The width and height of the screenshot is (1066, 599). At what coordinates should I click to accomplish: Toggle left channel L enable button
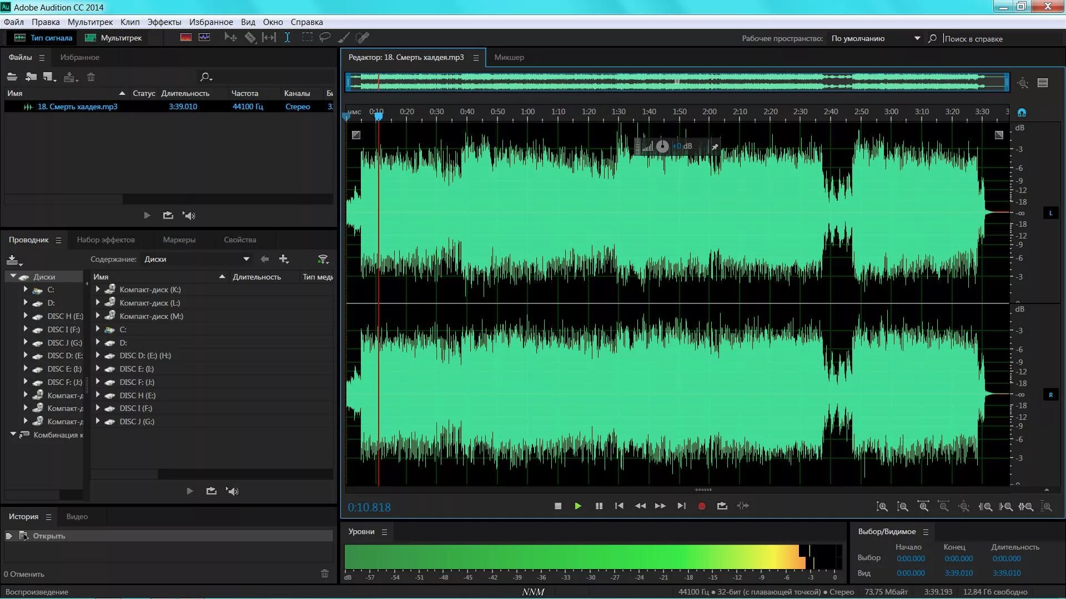[1050, 213]
